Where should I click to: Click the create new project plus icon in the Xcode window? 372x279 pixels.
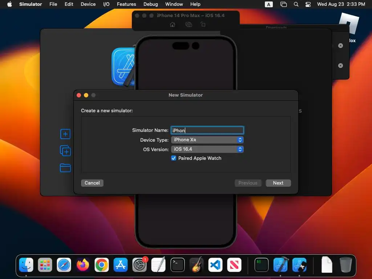click(65, 134)
